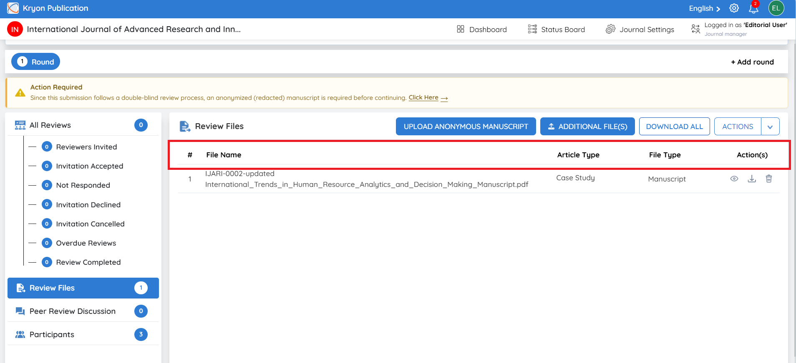Delete the IJARI-0002 manuscript file
Viewport: 796px width, 363px height.
point(769,179)
